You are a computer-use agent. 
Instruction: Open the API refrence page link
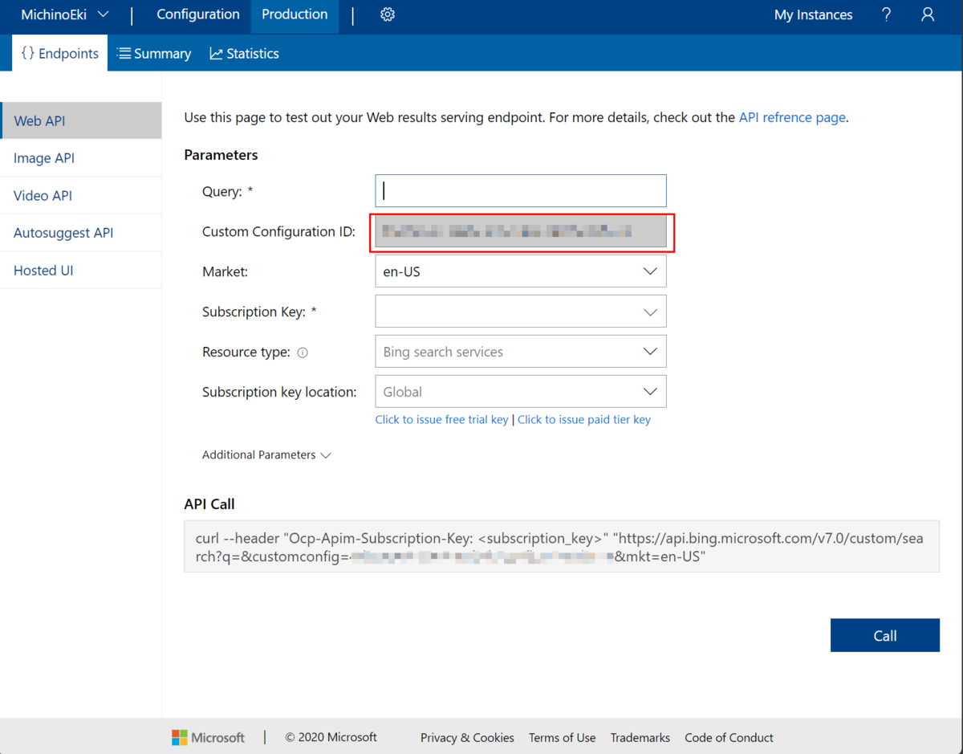click(792, 117)
